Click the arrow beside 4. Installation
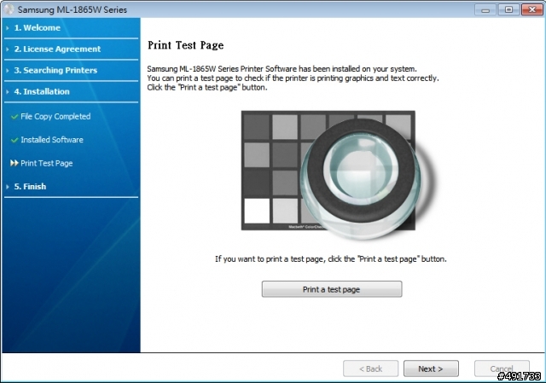546x383 pixels. [8, 91]
